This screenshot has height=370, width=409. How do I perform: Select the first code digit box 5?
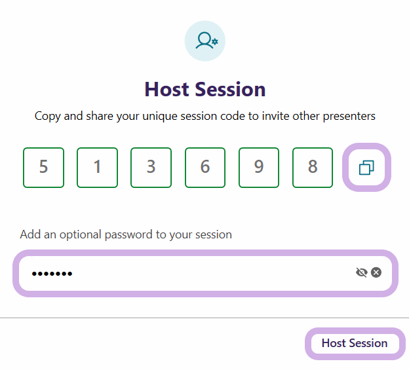[43, 168]
